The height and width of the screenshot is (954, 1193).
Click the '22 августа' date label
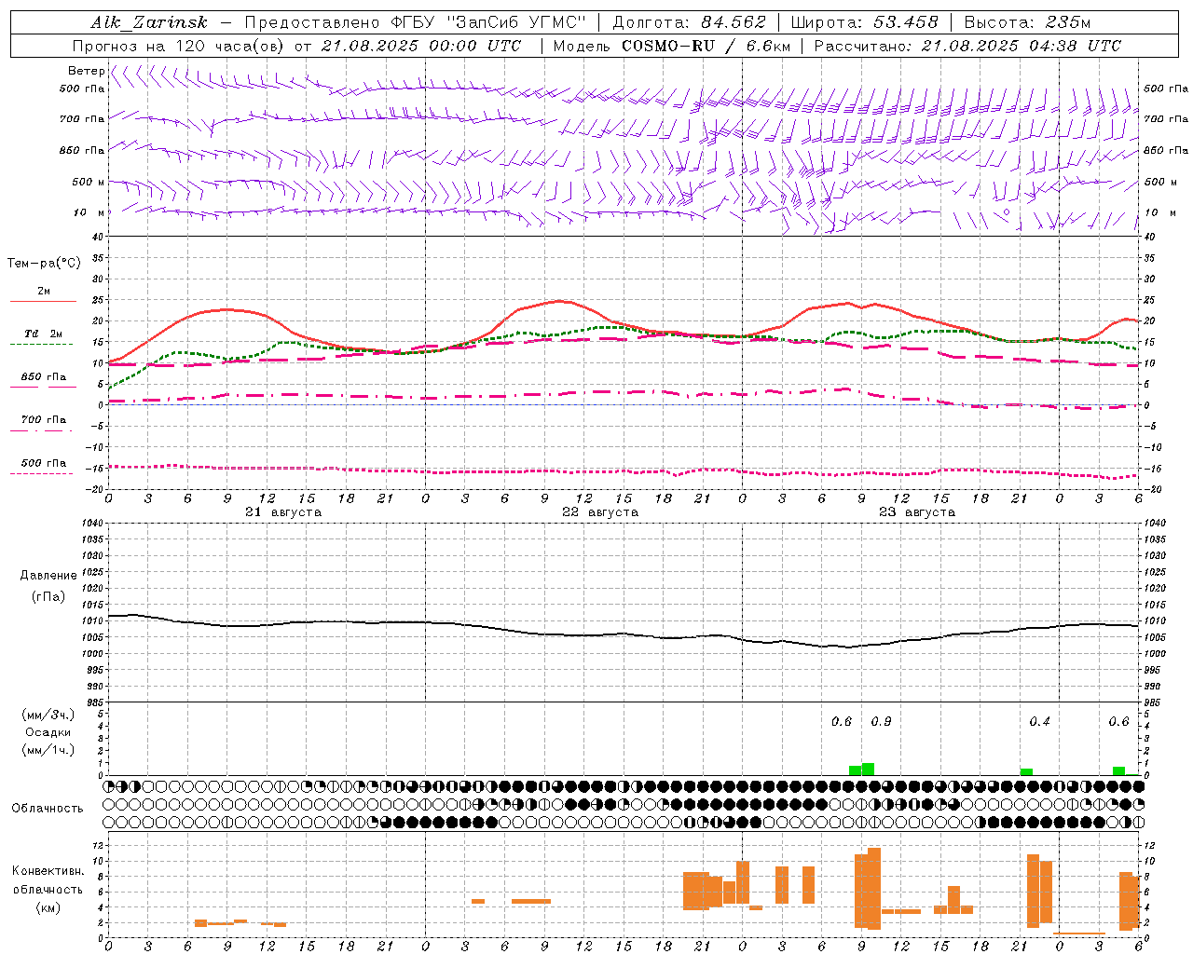[600, 512]
